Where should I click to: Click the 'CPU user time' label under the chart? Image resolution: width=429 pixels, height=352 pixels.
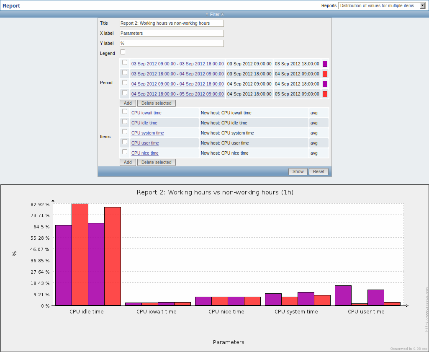(x=366, y=312)
